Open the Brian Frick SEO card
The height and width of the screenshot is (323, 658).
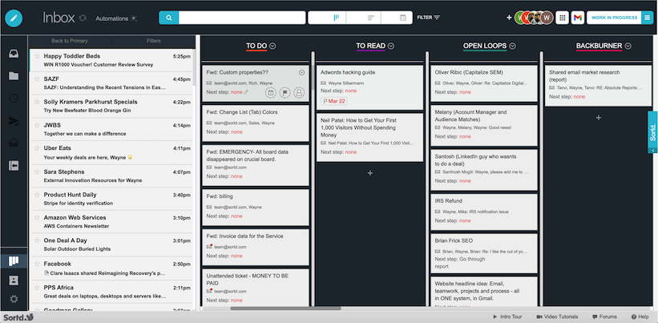[484, 253]
